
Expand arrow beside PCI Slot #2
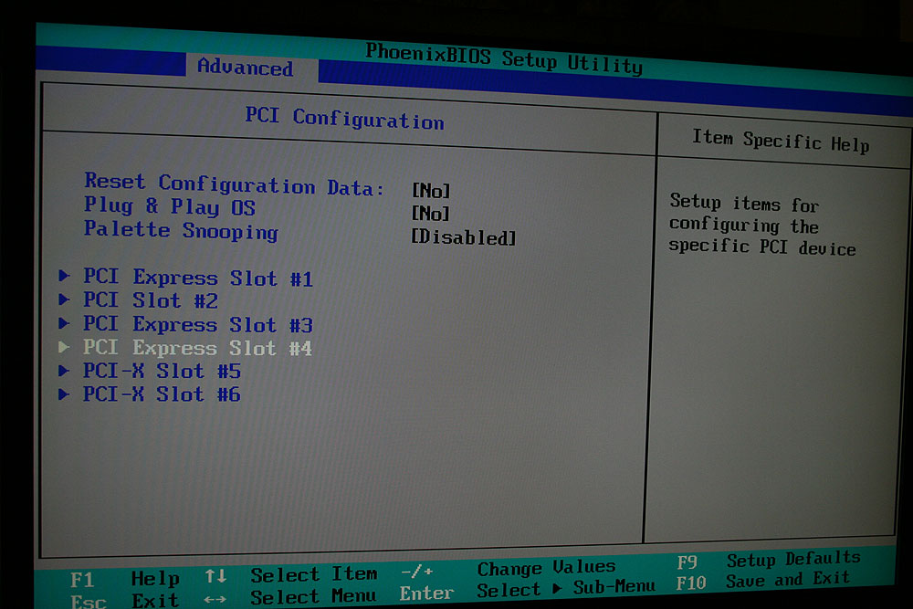tap(64, 299)
